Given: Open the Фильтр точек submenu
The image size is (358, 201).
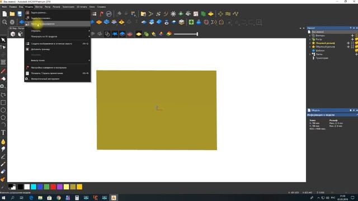Looking at the screenshot, I should coord(58,60).
